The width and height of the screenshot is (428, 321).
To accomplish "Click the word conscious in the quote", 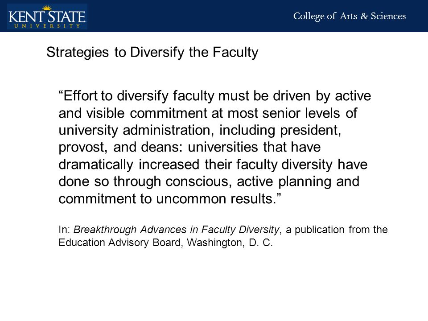I will tap(199, 181).
